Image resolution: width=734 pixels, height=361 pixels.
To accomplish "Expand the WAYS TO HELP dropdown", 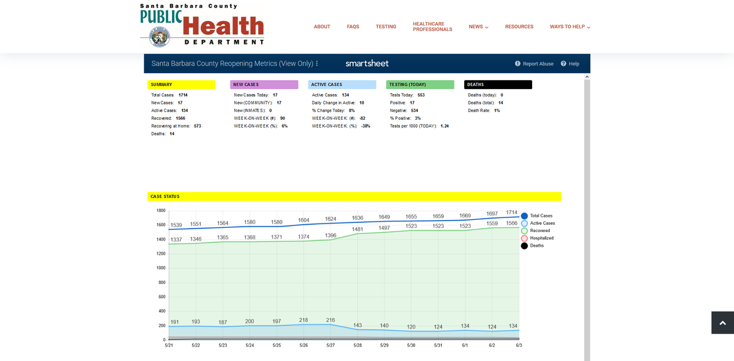I will 570,27.
